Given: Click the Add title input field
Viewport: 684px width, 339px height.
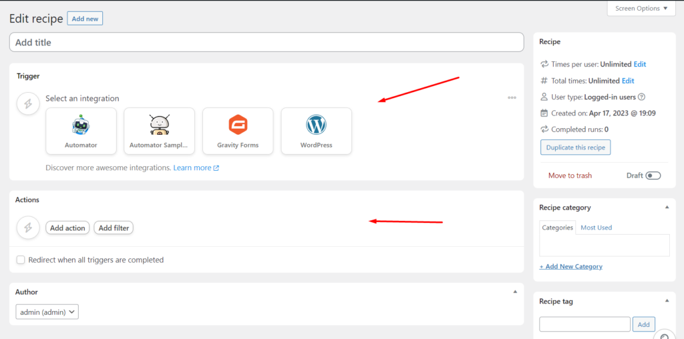Looking at the screenshot, I should coord(266,42).
